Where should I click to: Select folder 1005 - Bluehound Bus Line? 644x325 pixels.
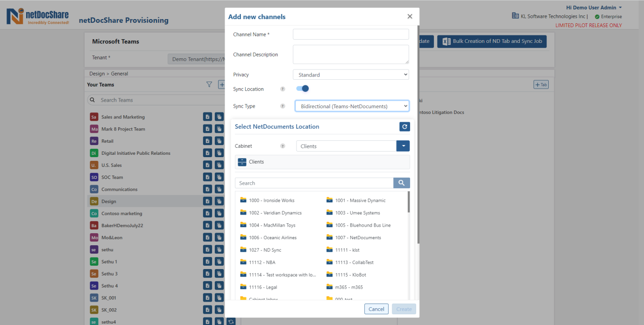point(363,225)
